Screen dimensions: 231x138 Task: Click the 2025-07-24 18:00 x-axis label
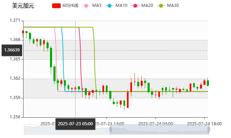click(204, 123)
